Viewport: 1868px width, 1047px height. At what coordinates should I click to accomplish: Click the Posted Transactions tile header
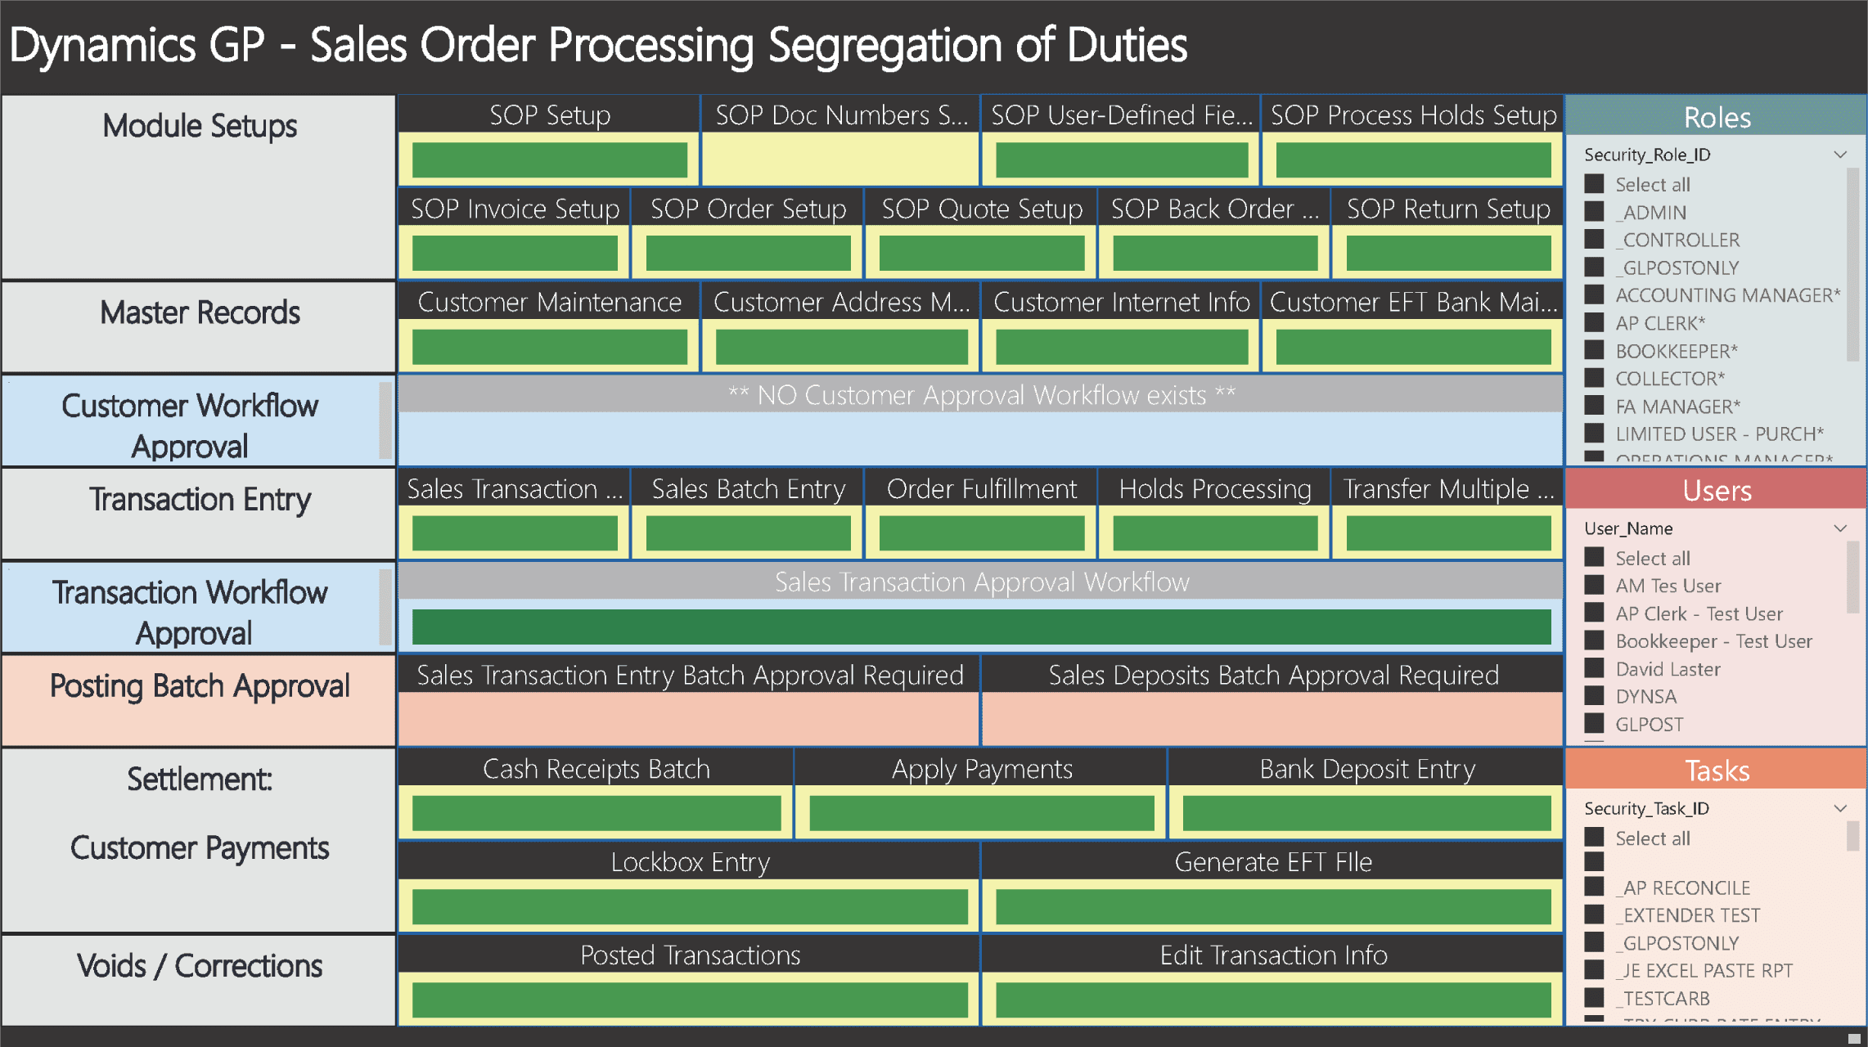tap(690, 955)
